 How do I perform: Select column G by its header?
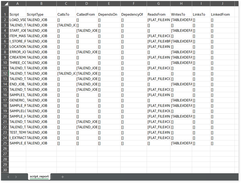pos(158,4)
